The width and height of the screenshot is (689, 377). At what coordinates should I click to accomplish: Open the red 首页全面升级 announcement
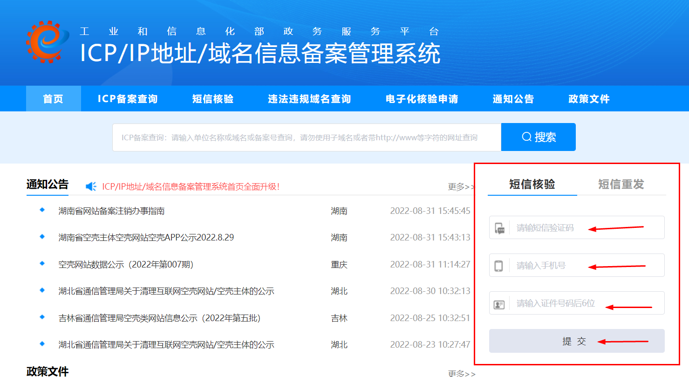point(191,187)
